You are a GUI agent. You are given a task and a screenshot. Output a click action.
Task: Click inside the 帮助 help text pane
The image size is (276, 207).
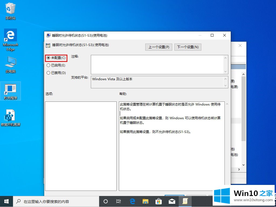[172, 146]
